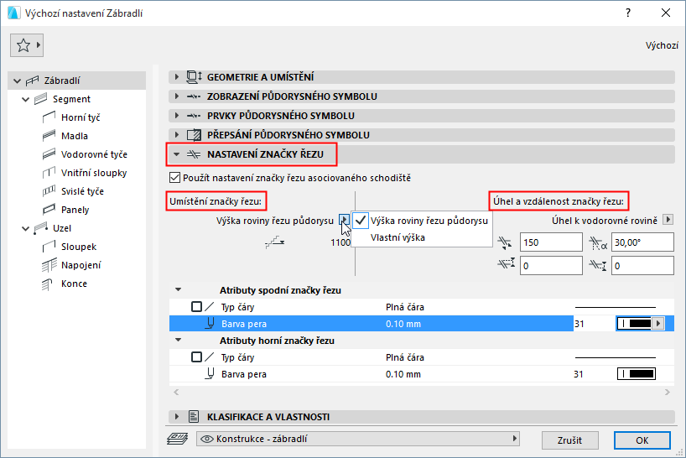686x458 pixels.
Task: Collapse Nastavení značky řezu panel
Action: [x=176, y=154]
